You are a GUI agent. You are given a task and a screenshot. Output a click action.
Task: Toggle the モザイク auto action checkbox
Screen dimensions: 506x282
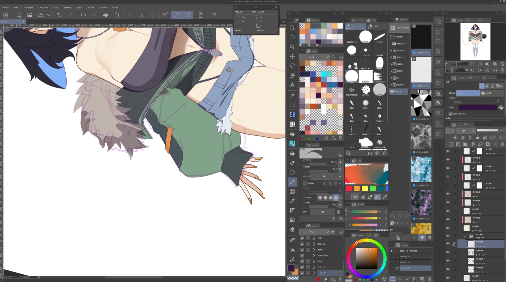point(302,261)
